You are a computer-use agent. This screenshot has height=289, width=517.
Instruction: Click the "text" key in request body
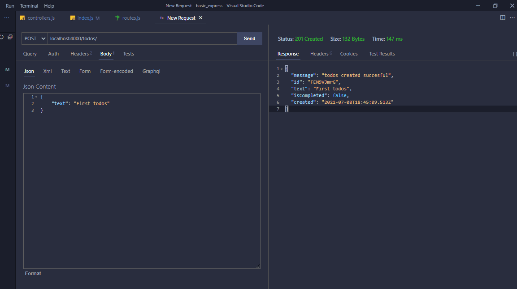point(60,104)
